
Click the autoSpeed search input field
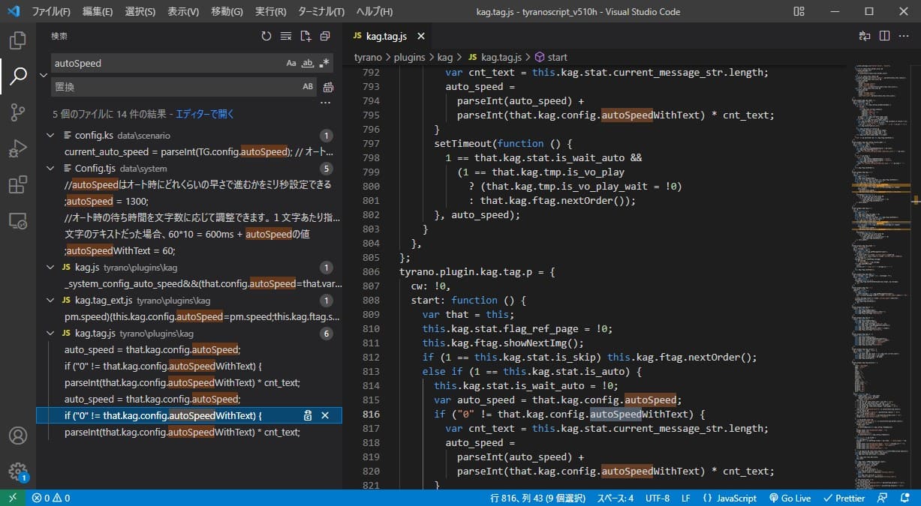coord(165,64)
